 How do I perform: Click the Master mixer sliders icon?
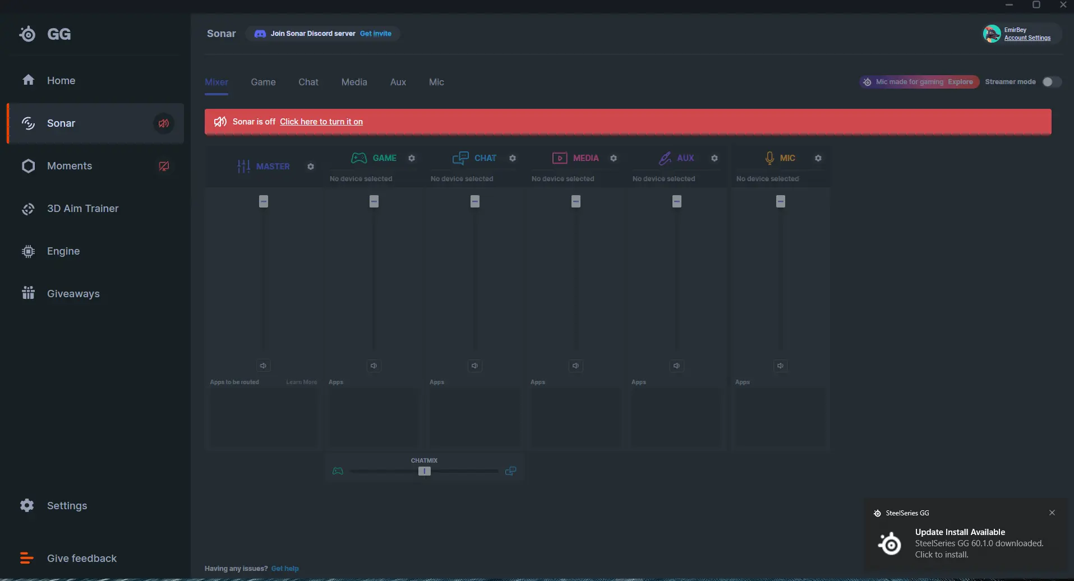tap(243, 167)
